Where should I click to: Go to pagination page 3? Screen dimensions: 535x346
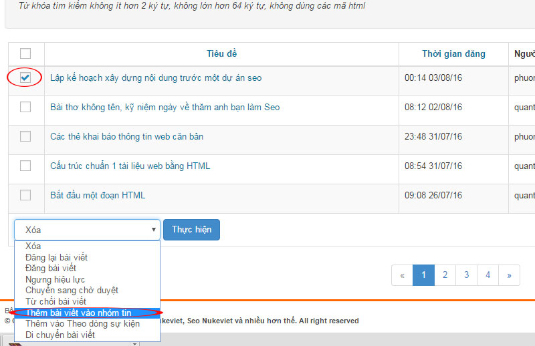466,275
